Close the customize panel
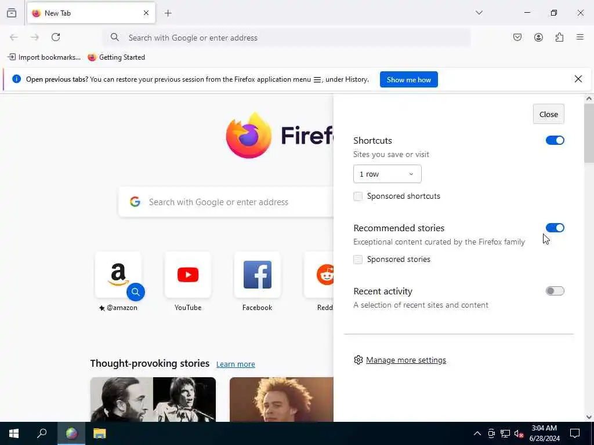Viewport: 594px width, 445px height. [x=549, y=114]
